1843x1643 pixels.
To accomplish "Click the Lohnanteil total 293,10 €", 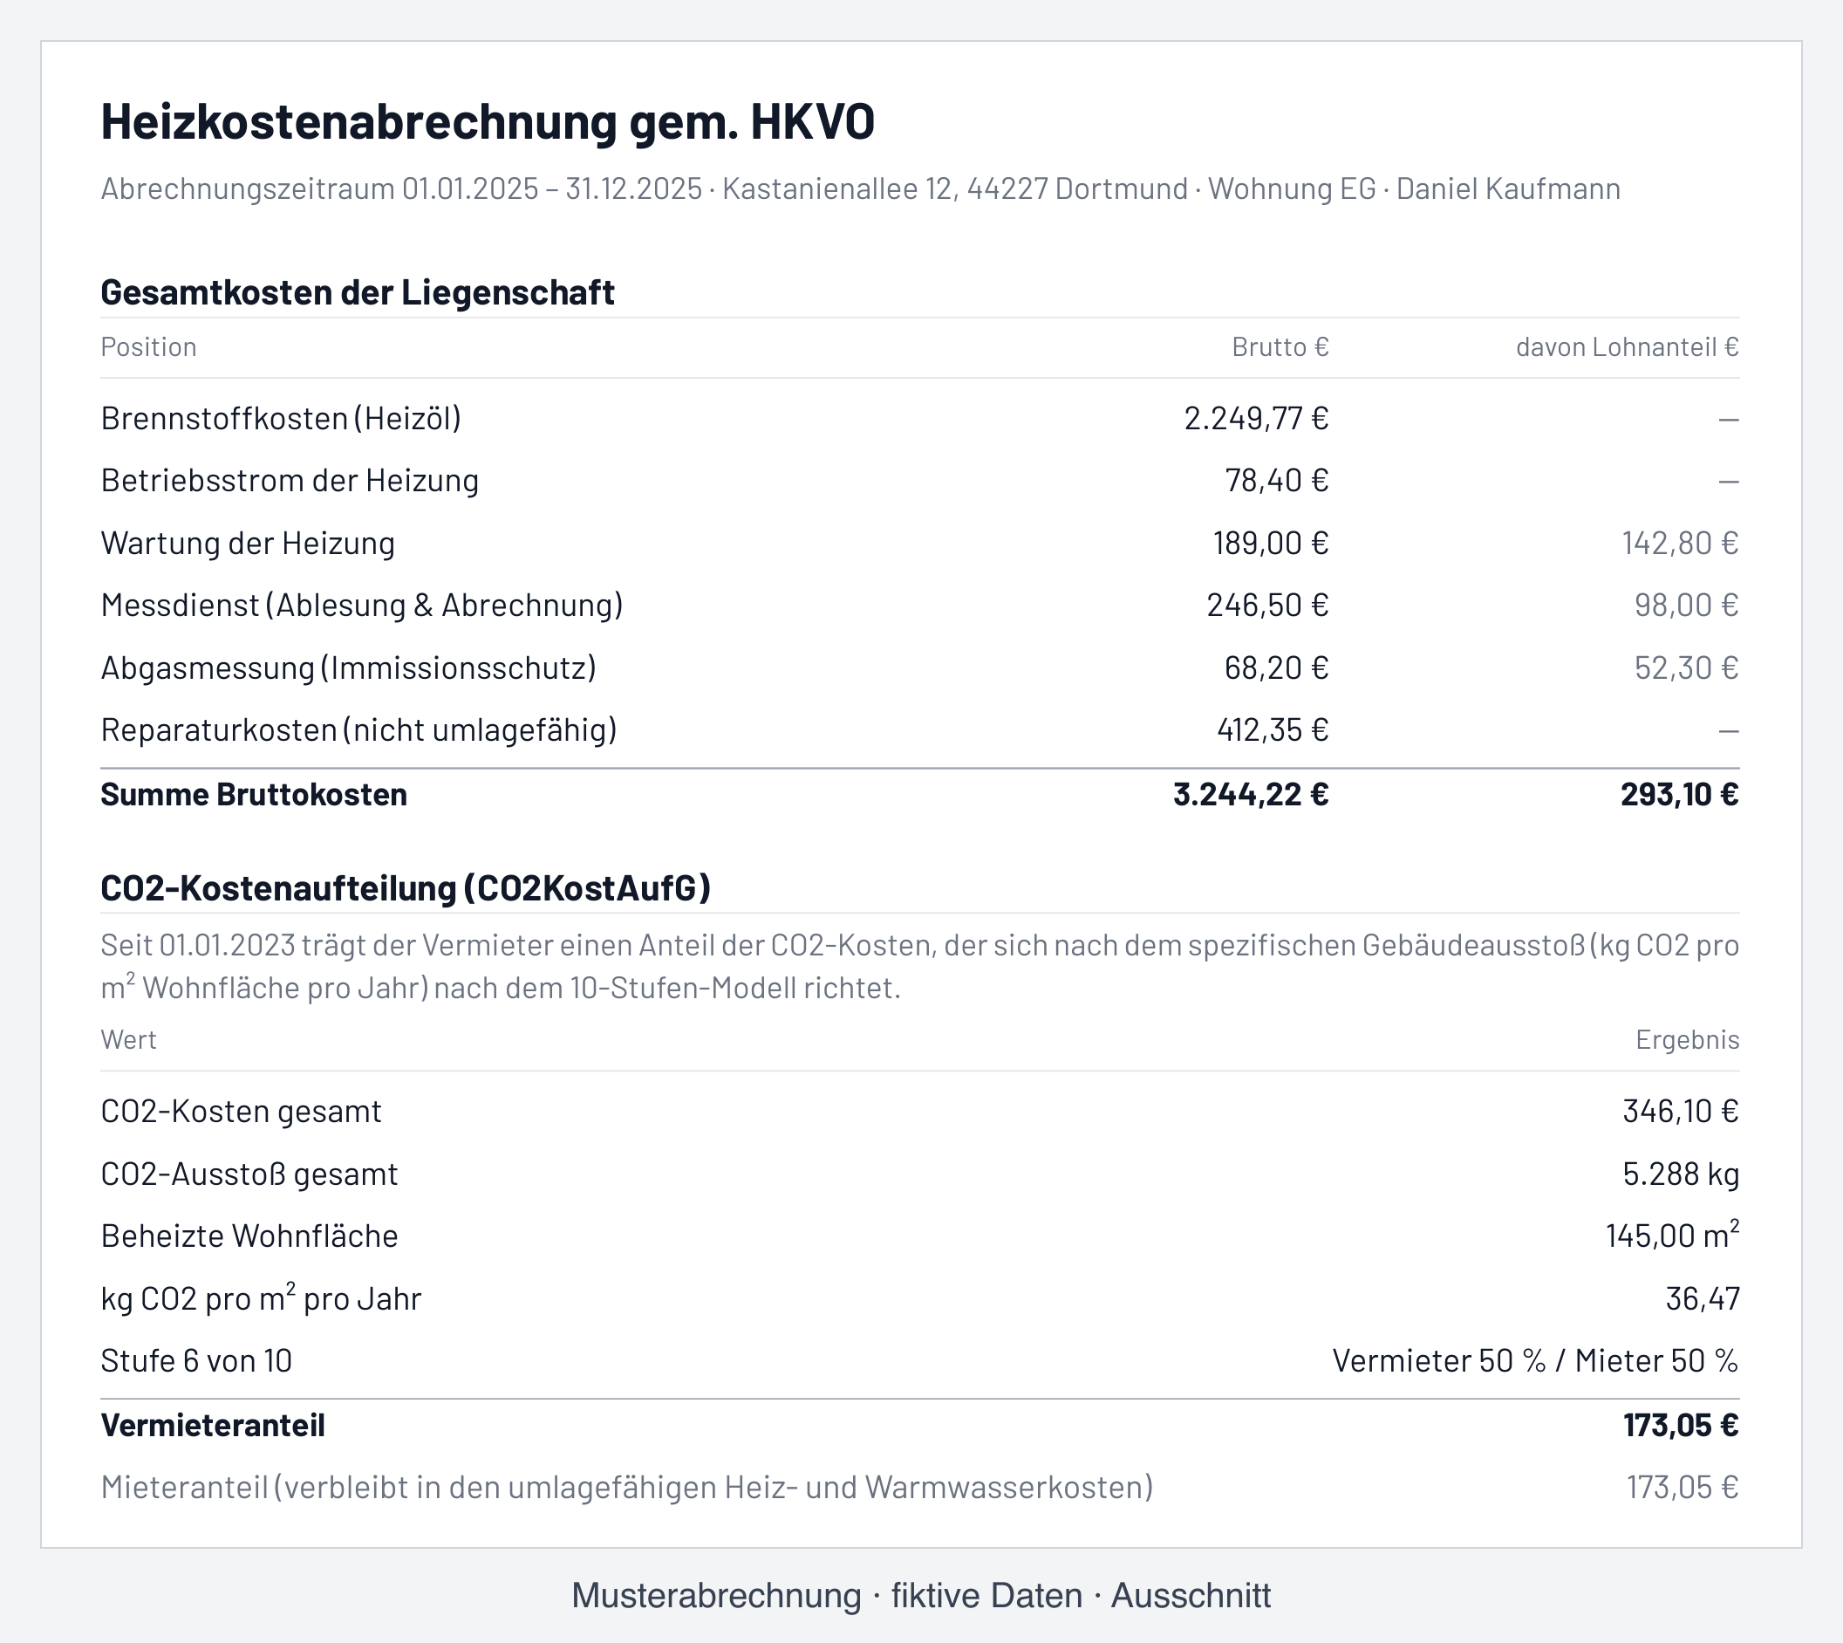I will coord(1680,795).
